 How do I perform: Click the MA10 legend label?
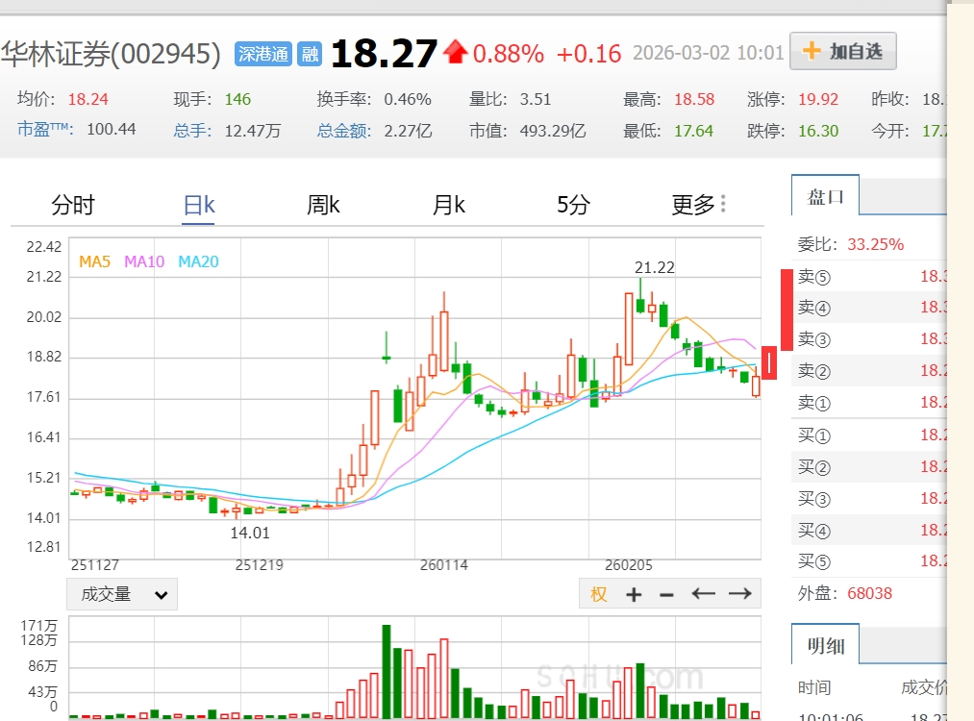click(x=144, y=261)
